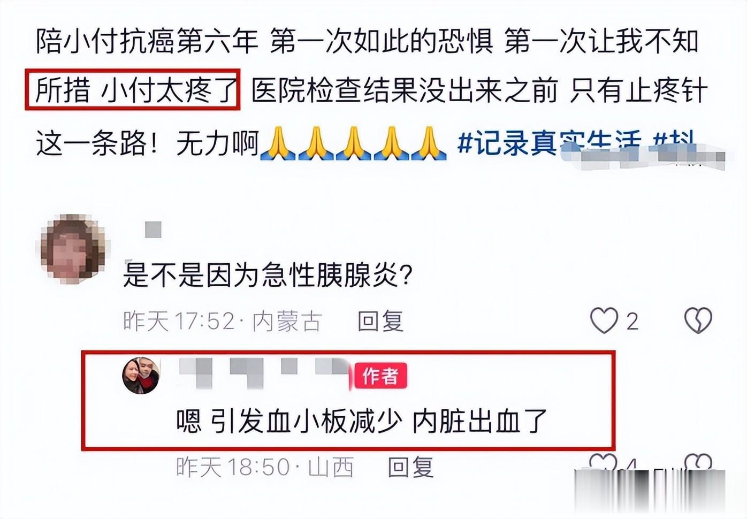747x519 pixels.
Task: Tap the timestamp 昨天 17:52 · 内蒙古
Action: click(x=222, y=322)
